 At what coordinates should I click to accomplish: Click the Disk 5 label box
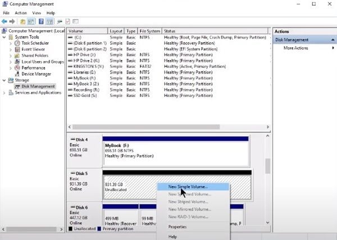click(x=84, y=185)
